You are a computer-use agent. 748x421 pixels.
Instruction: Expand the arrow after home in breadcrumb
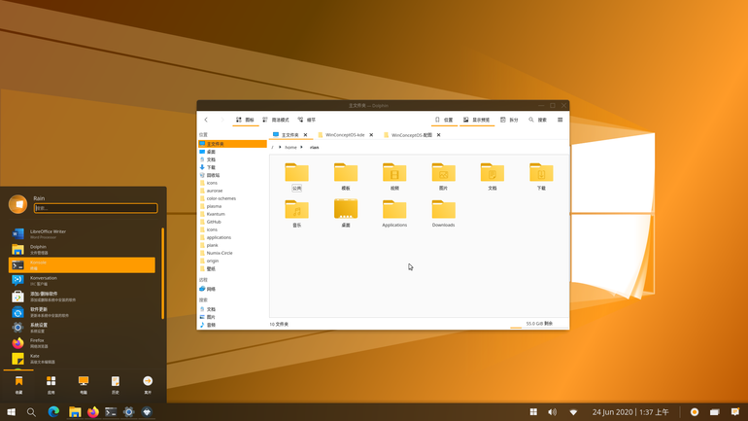click(301, 147)
